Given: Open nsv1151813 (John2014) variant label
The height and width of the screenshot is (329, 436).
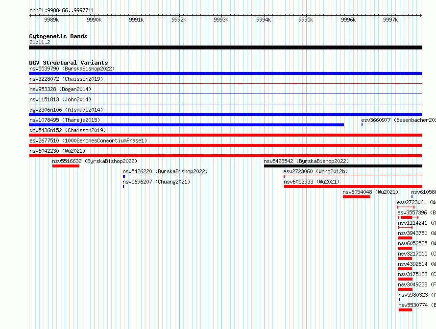Looking at the screenshot, I should pos(60,99).
